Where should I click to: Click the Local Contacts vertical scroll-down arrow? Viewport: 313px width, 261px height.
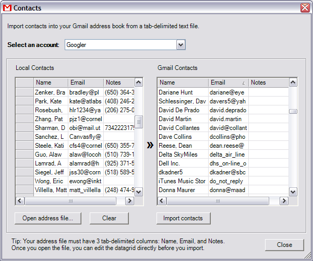(x=139, y=192)
